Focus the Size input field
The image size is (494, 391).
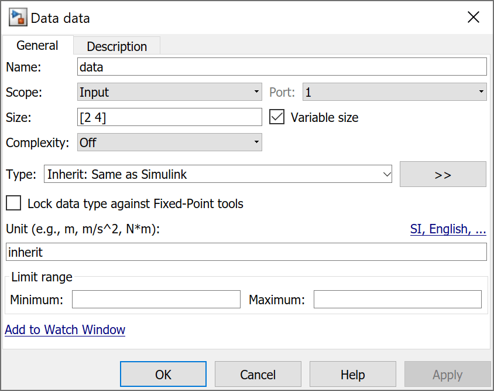pyautogui.click(x=169, y=117)
